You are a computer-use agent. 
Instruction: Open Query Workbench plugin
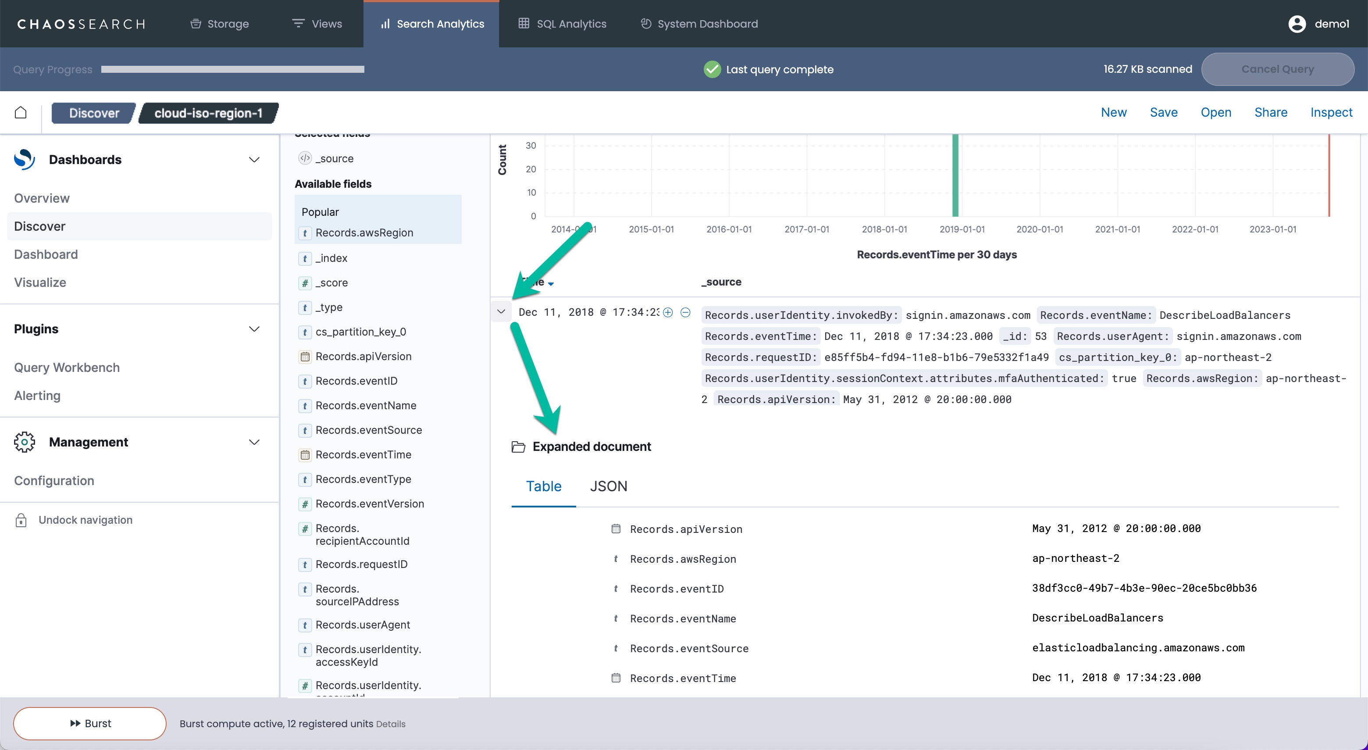[67, 368]
